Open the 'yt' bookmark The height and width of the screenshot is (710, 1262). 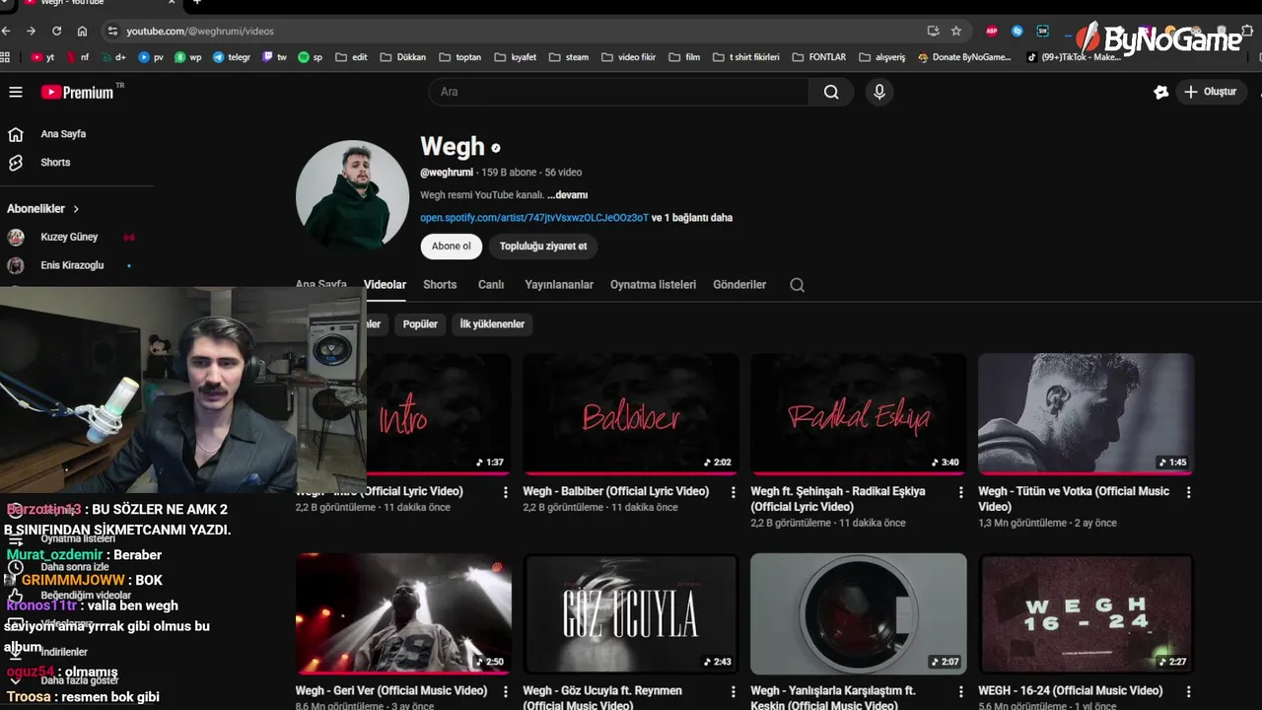[x=42, y=57]
